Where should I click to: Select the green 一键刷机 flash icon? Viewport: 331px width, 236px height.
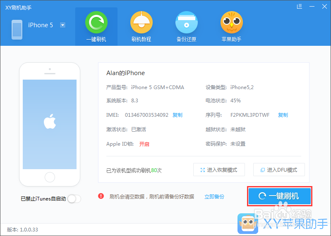click(96, 22)
